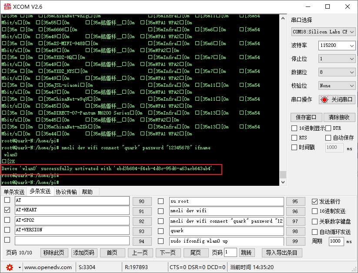This screenshot has width=358, height=273.
Task: Go to 下一页 next page
Action: (168, 253)
